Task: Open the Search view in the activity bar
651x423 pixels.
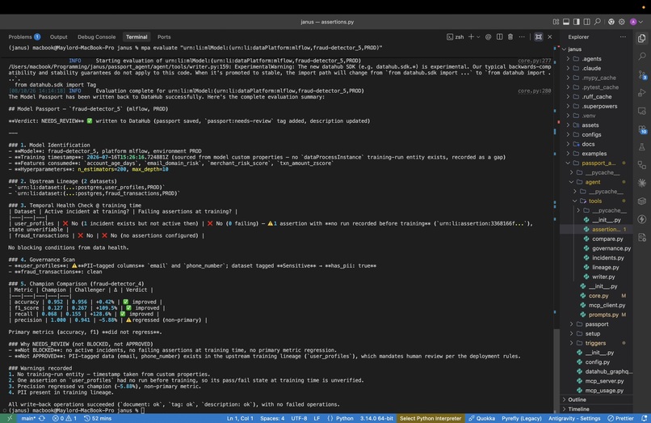Action: 642,56
